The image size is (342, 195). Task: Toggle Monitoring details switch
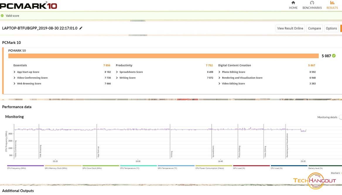(340, 117)
